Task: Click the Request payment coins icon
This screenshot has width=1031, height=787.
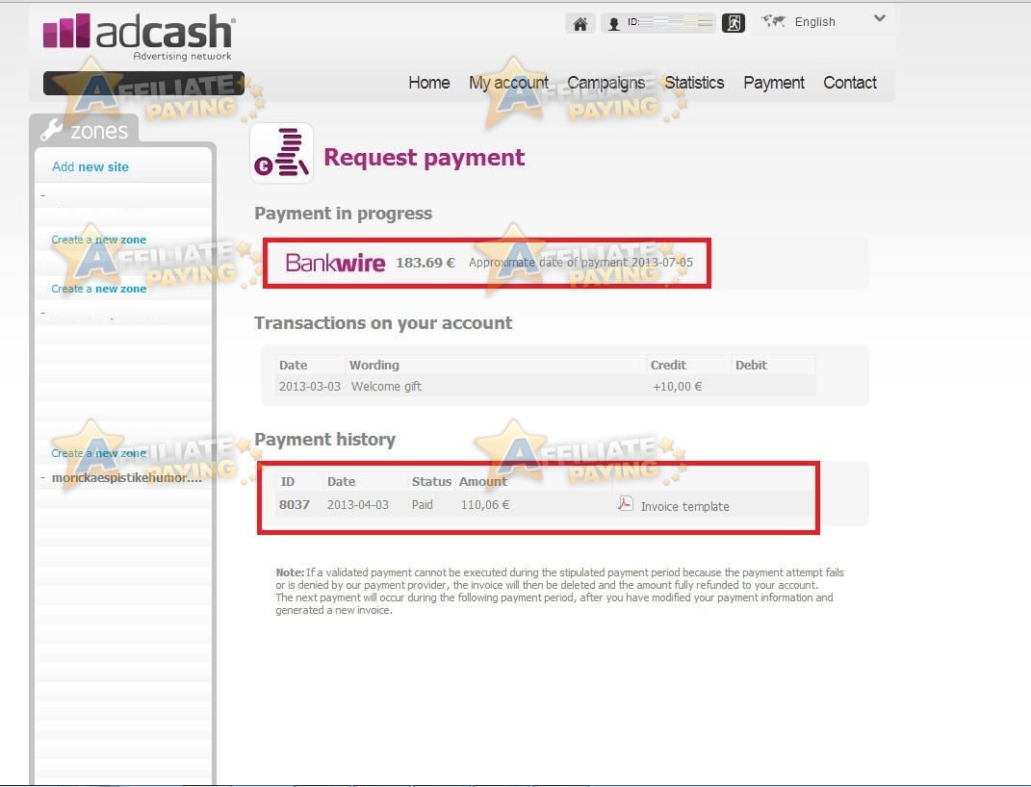Action: (x=281, y=153)
